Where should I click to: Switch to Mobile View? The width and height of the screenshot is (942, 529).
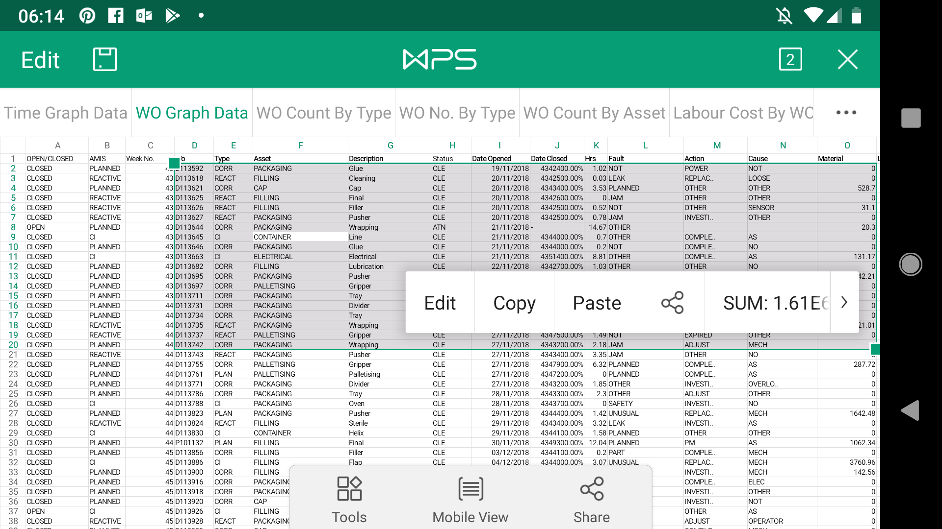click(470, 499)
